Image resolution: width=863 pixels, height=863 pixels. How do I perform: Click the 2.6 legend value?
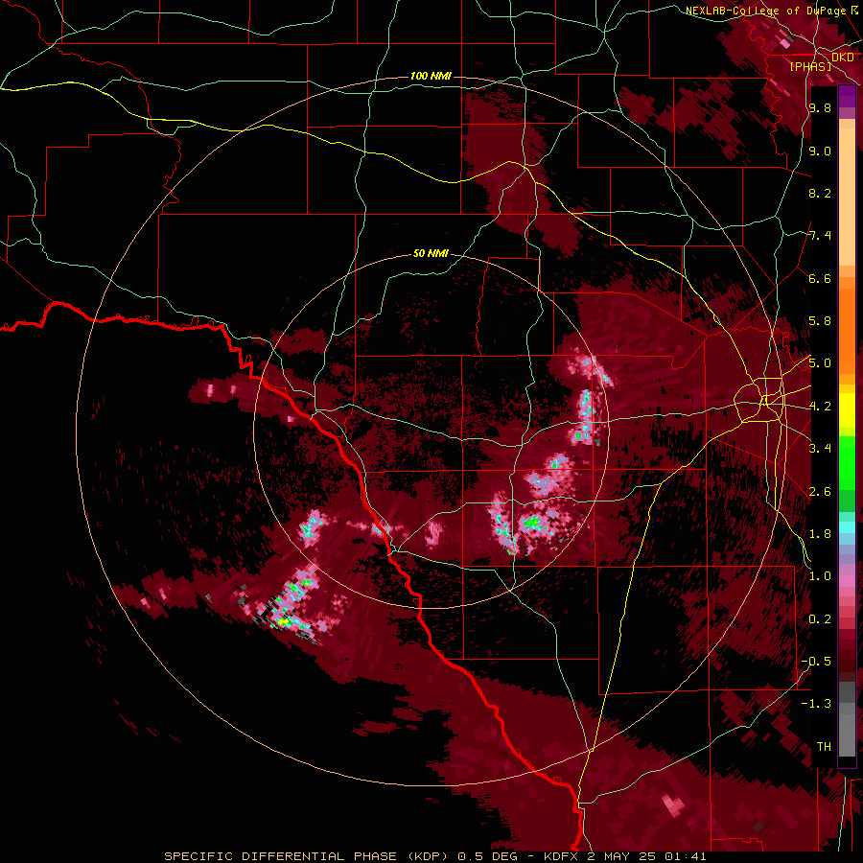click(820, 492)
